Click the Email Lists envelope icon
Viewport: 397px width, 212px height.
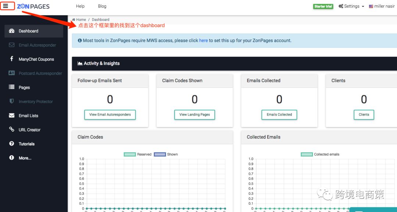coord(11,116)
